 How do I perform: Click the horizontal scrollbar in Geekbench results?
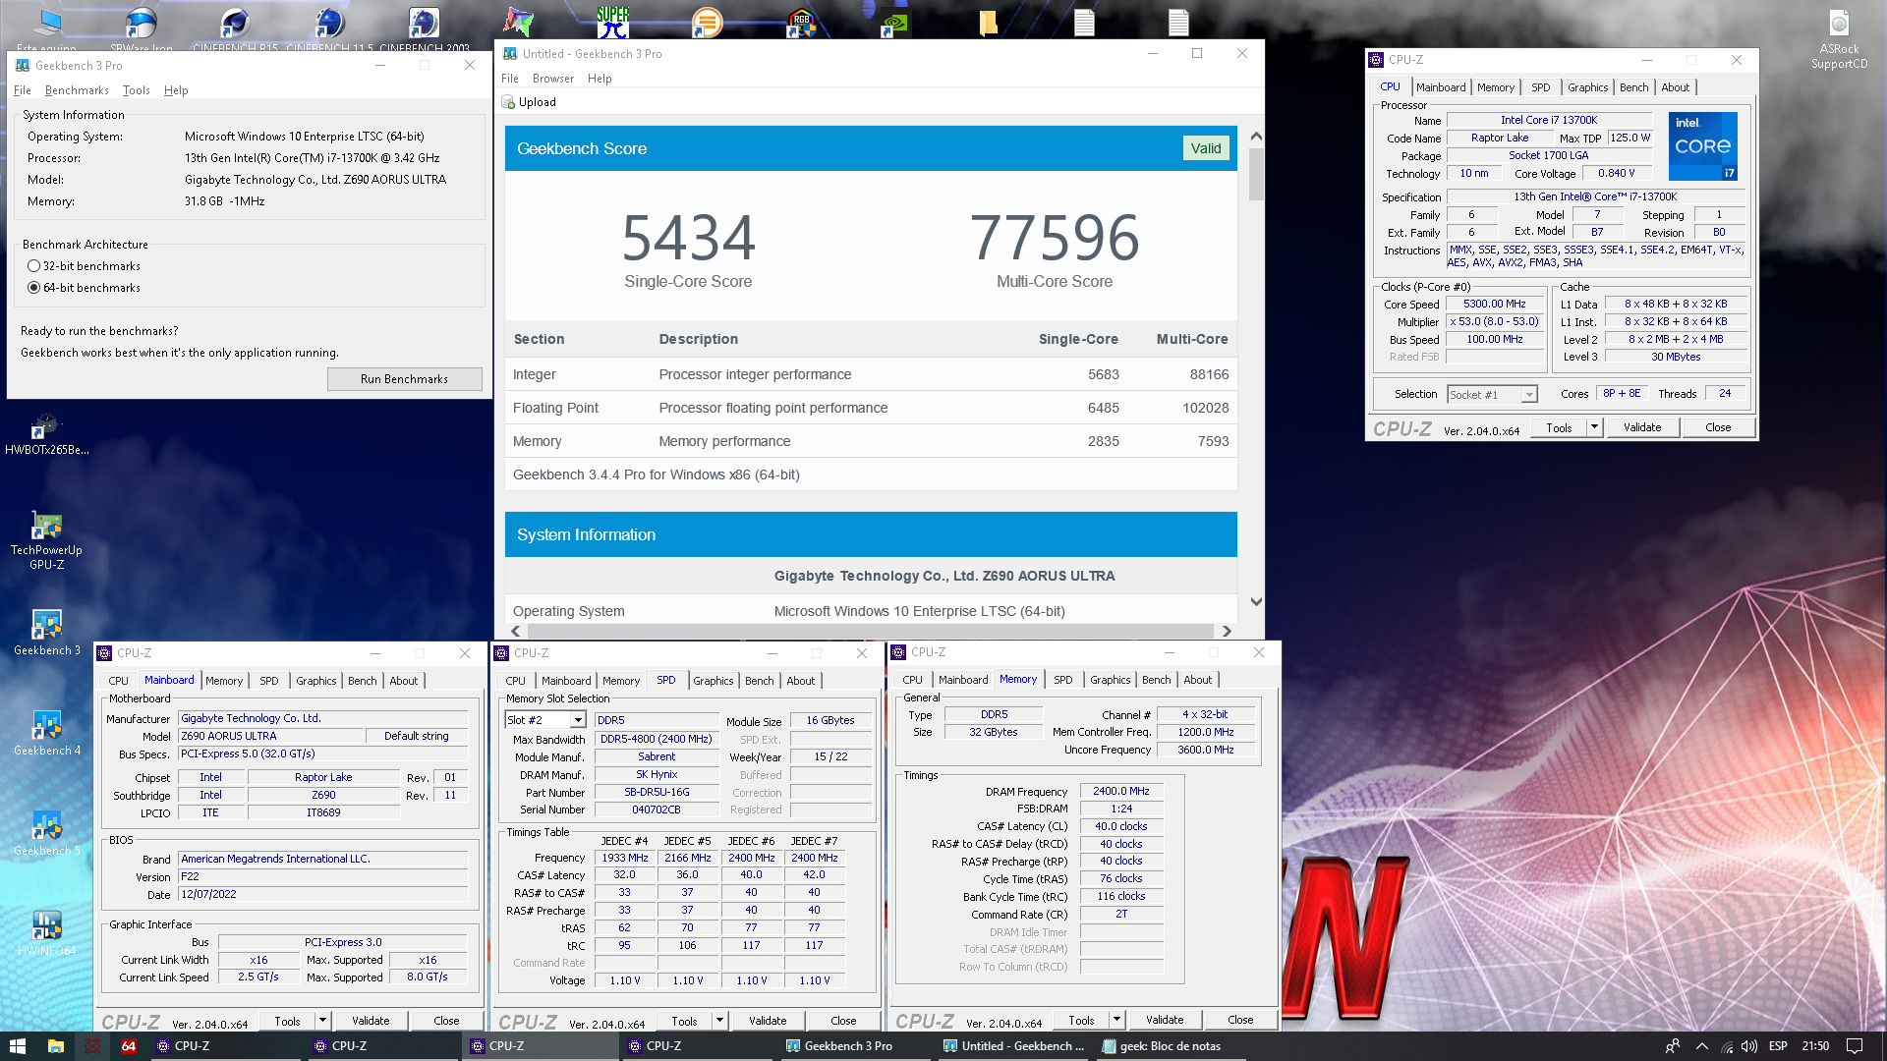(871, 631)
